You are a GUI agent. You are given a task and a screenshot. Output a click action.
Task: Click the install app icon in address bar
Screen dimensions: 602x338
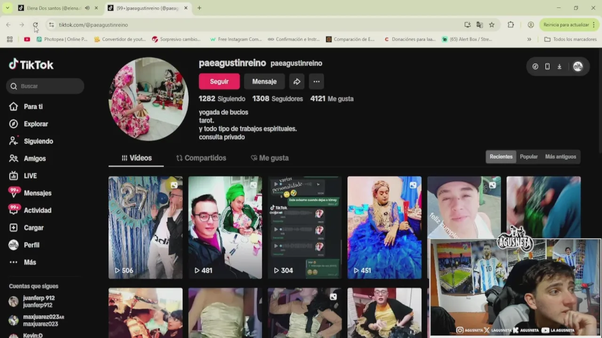coord(467,25)
